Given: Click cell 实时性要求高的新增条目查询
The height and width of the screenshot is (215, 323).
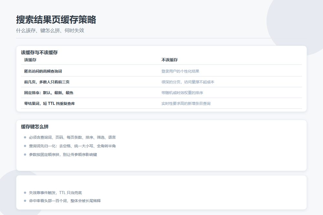Looking at the screenshot, I should tap(186, 103).
